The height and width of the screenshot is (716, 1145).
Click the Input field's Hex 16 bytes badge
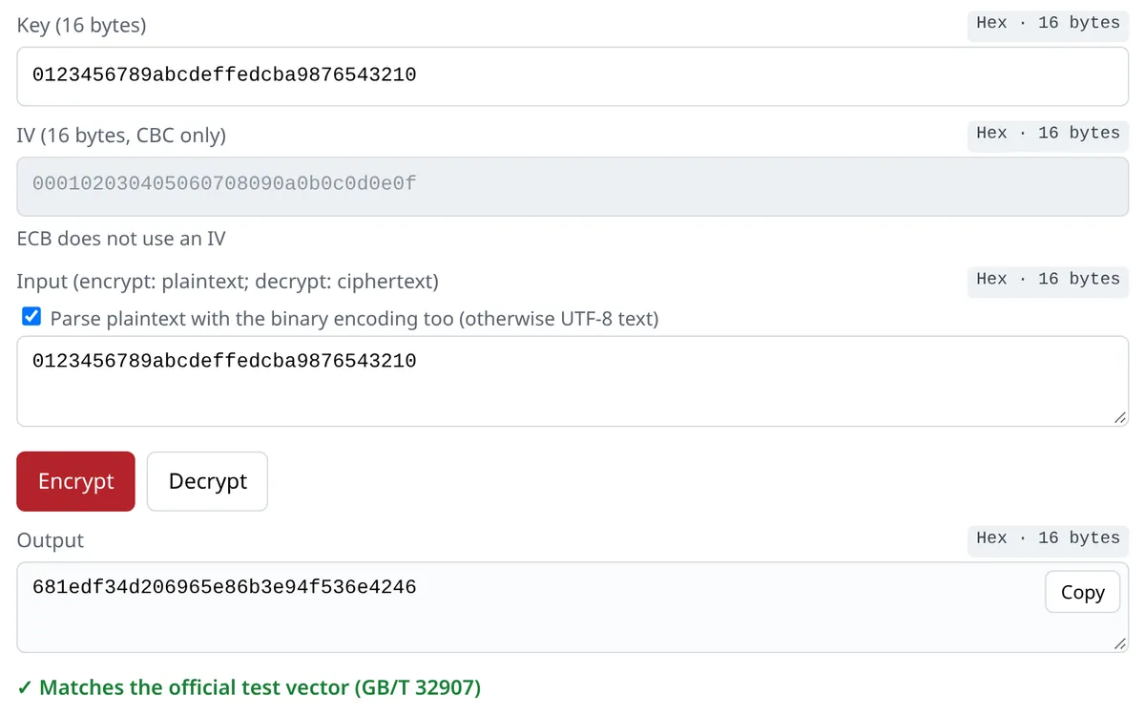pyautogui.click(x=1048, y=280)
